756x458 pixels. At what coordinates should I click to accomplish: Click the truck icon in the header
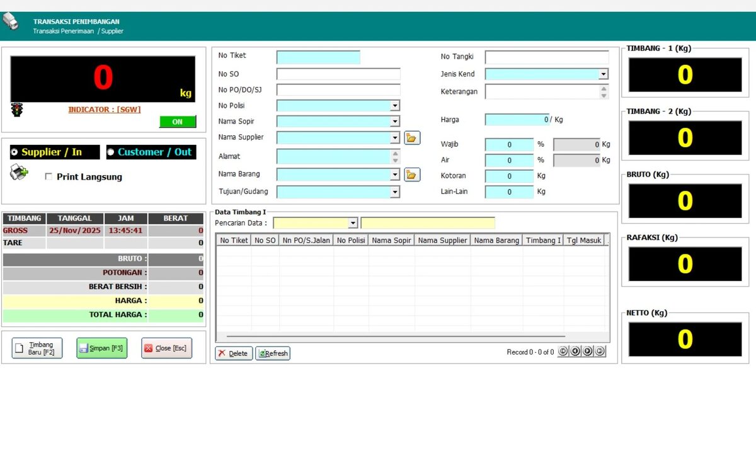pyautogui.click(x=11, y=22)
